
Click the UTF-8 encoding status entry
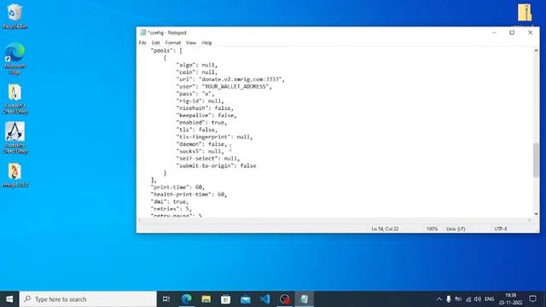click(x=501, y=229)
